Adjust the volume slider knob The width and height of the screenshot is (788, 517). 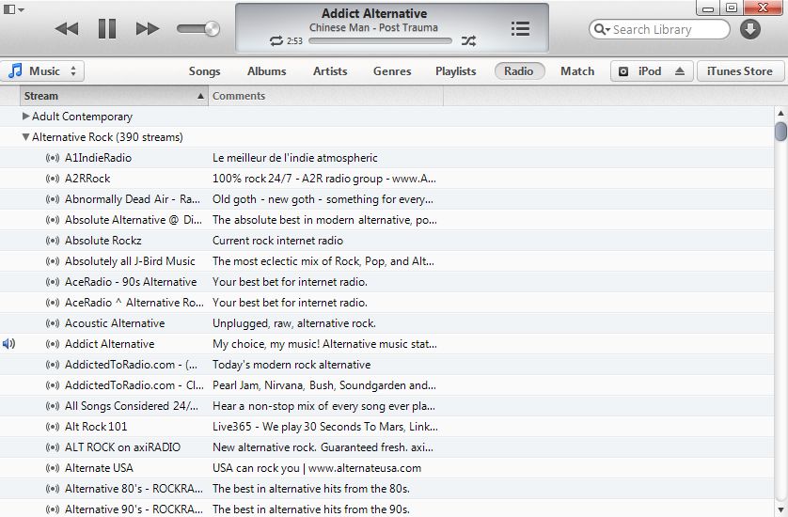tap(212, 29)
